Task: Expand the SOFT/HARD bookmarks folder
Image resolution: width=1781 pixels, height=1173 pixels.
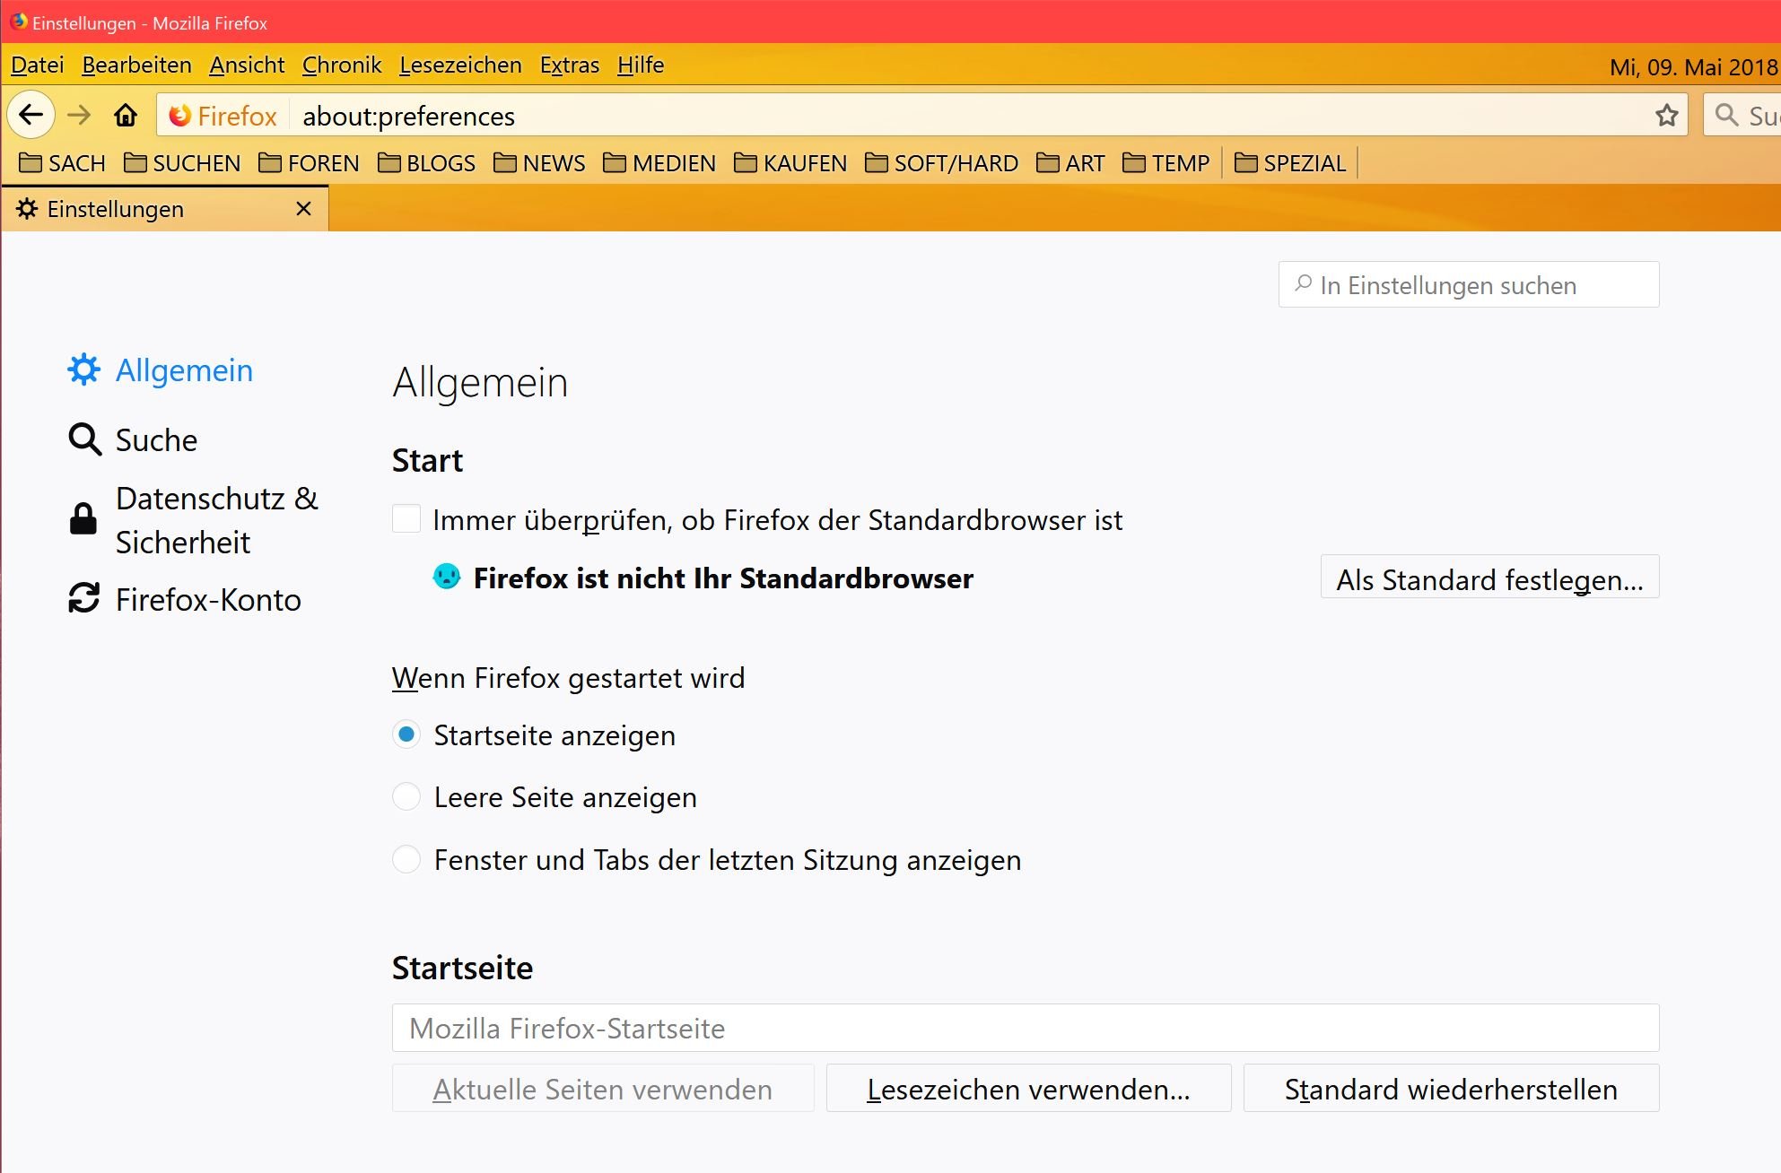Action: point(941,163)
